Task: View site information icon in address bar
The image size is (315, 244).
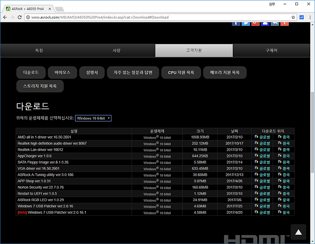Action: (28, 17)
